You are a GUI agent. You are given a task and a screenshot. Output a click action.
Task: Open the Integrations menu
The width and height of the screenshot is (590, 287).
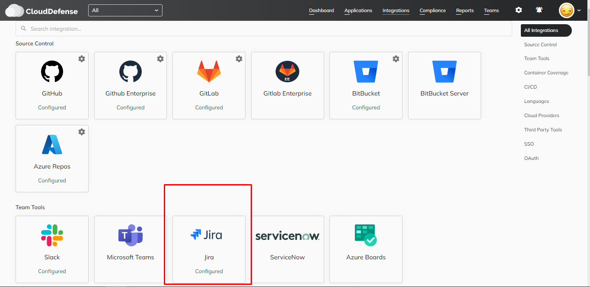tap(396, 10)
